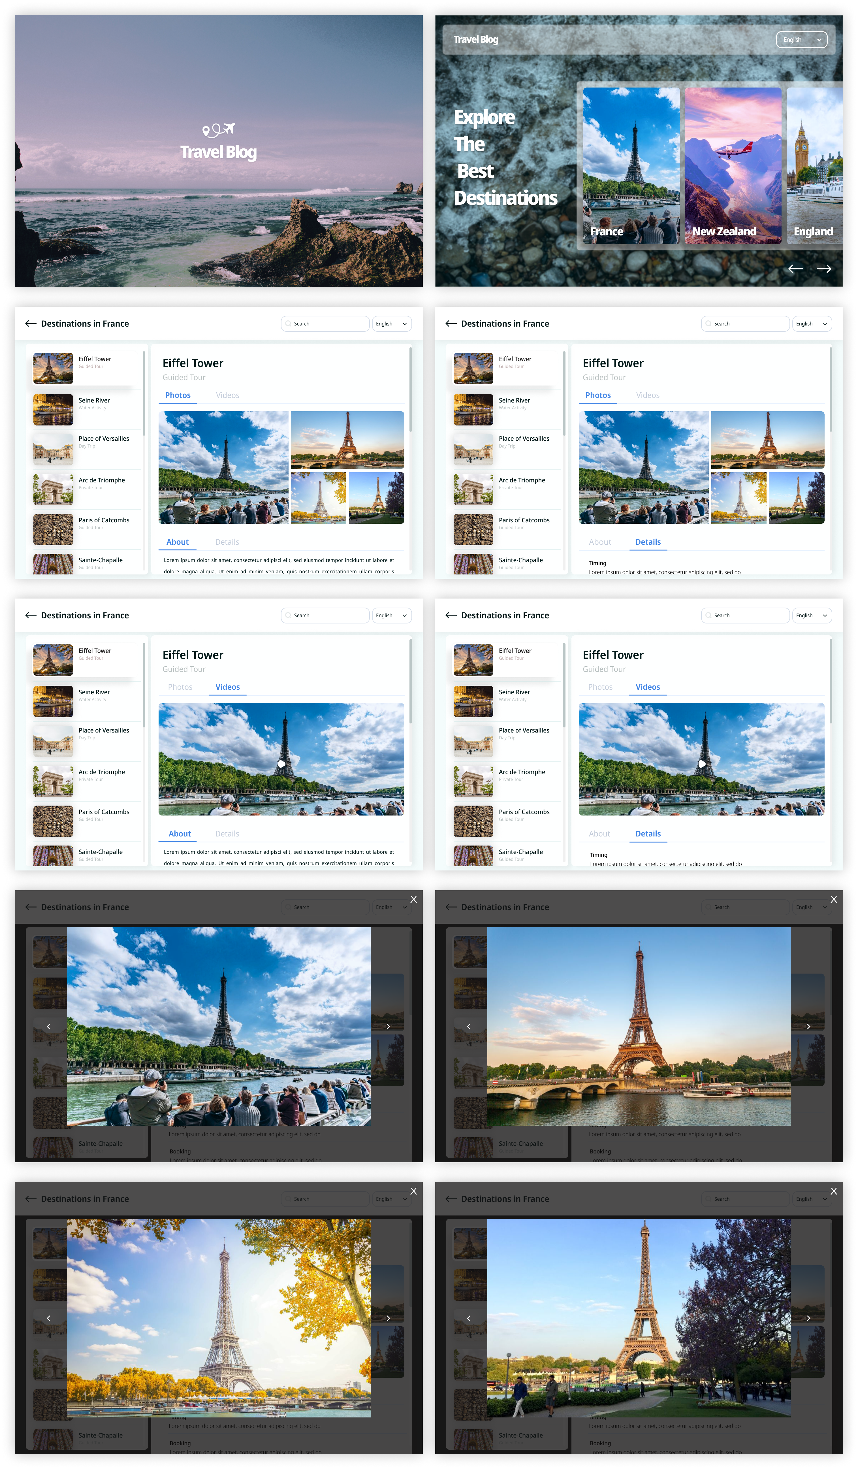The width and height of the screenshot is (858, 1469).
Task: Switch to Videos tab in Photos/About view
Action: (227, 395)
